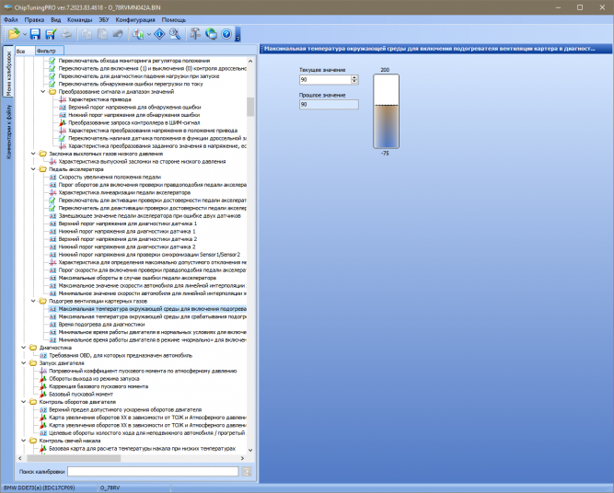Viewport: 614px width, 493px height.
Task: Click the 'O_78RV' status bar entry
Action: pyautogui.click(x=110, y=487)
